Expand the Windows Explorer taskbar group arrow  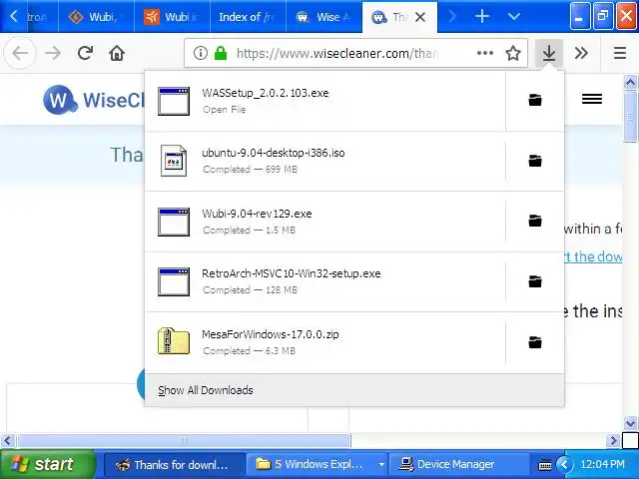pyautogui.click(x=381, y=464)
